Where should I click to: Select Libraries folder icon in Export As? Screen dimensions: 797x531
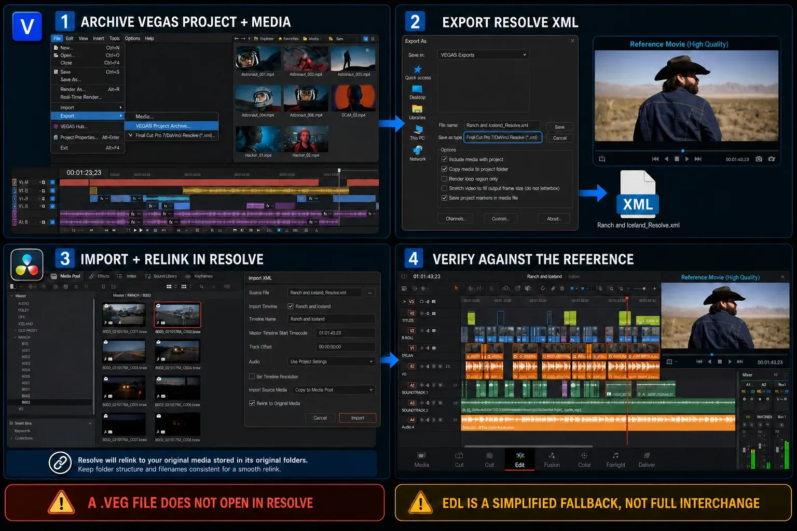coord(417,109)
